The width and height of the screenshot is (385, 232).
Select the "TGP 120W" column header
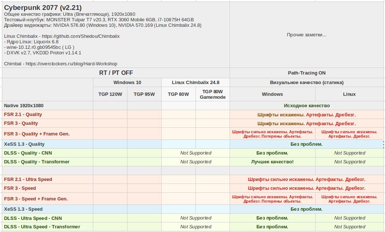pyautogui.click(x=110, y=94)
